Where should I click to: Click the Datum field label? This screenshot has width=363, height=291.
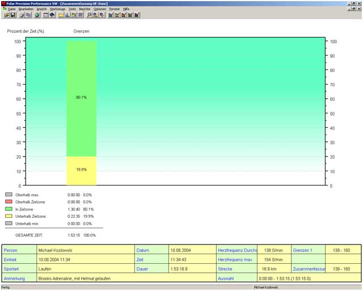[x=142, y=250]
